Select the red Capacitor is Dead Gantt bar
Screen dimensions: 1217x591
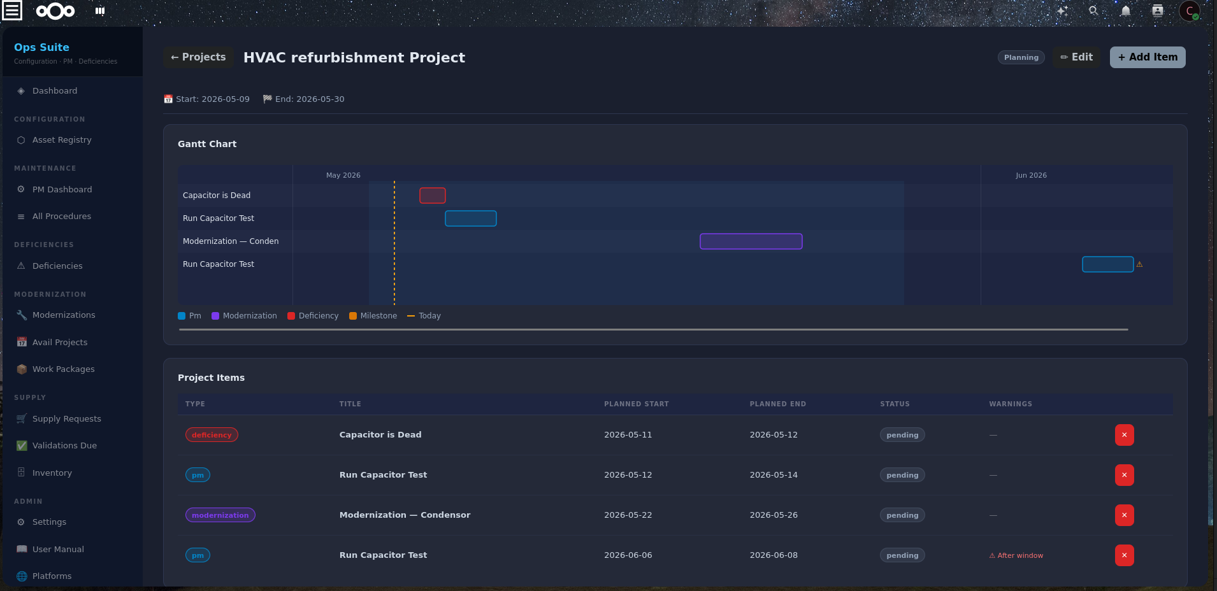point(433,196)
